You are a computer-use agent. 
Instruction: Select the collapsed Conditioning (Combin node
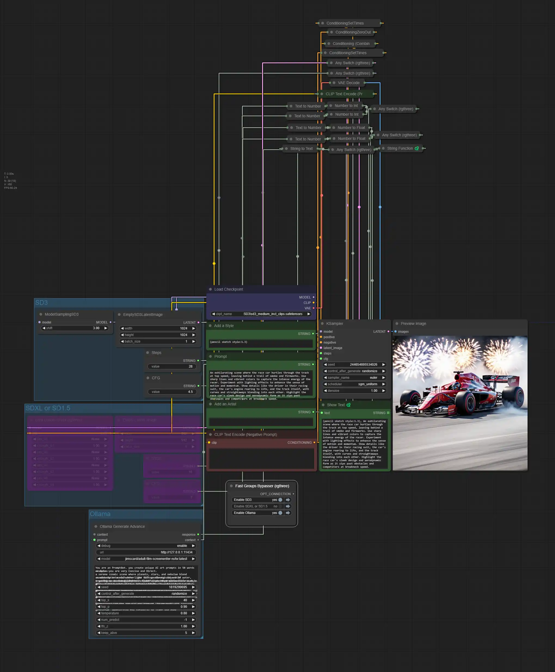coord(350,44)
